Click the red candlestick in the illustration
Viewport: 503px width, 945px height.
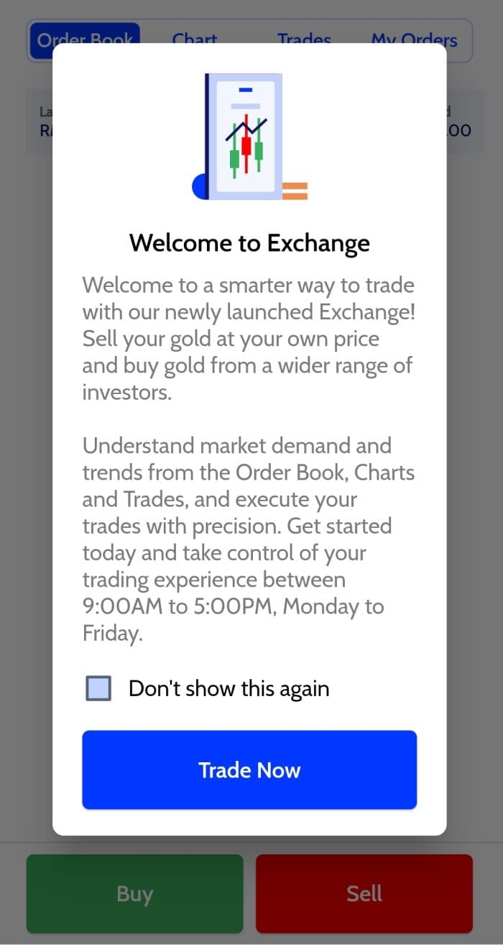pos(246,146)
